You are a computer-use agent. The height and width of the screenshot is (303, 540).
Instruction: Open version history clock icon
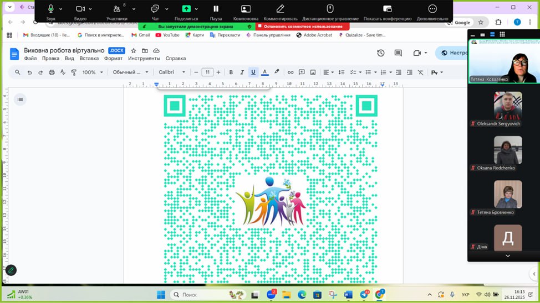[381, 53]
